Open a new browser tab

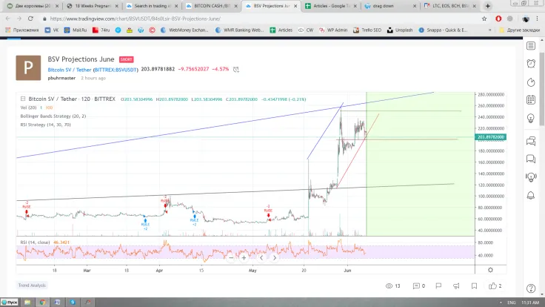pyautogui.click(x=488, y=6)
